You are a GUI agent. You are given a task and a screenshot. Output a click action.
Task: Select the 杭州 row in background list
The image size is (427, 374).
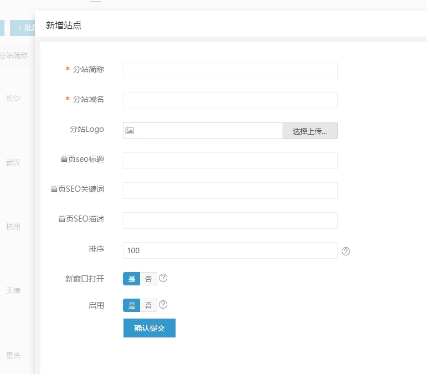(13, 227)
